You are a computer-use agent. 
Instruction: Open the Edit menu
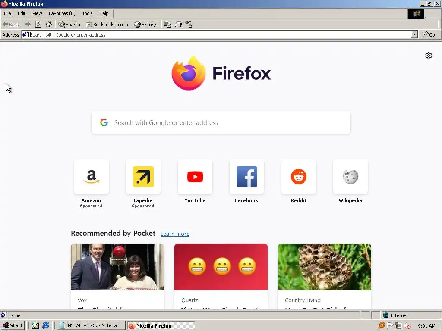click(x=22, y=13)
